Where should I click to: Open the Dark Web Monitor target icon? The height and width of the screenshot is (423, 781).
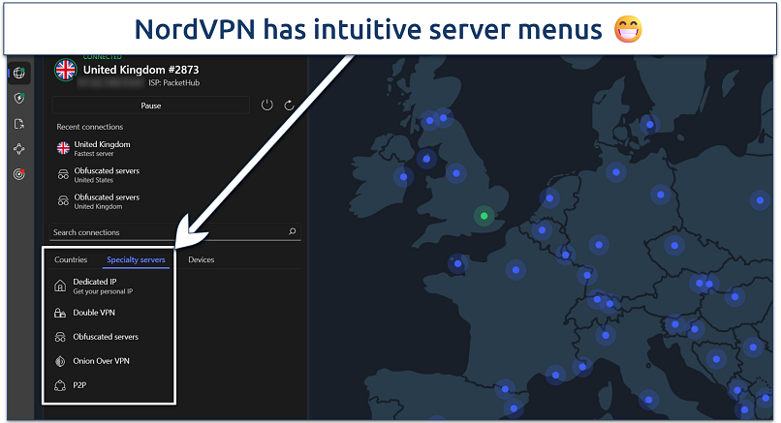[x=19, y=174]
